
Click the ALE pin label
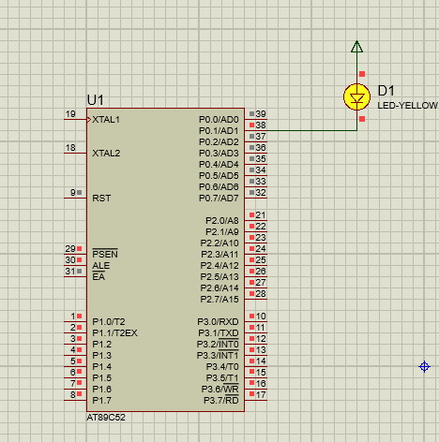tap(101, 266)
